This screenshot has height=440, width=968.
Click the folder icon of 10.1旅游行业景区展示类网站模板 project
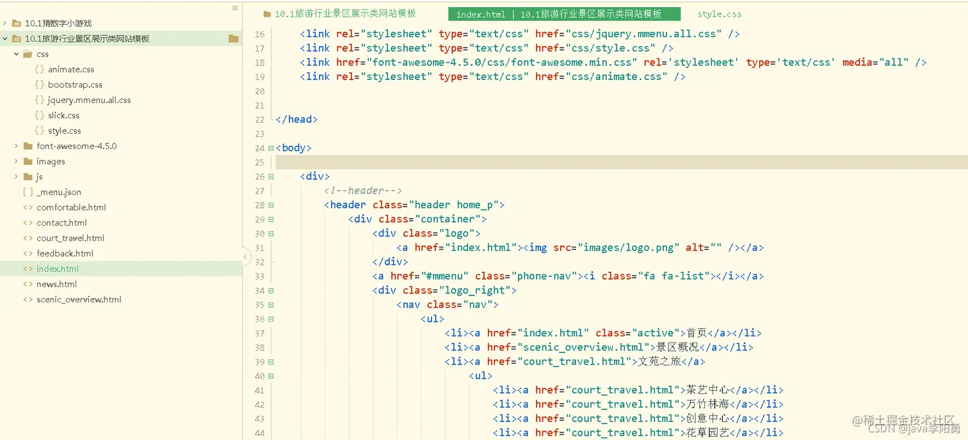[x=17, y=38]
